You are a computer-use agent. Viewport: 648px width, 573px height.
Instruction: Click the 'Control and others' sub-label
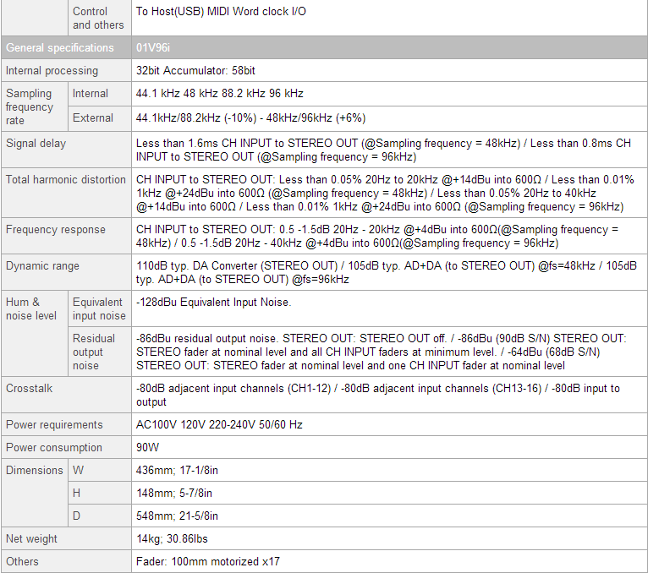(98, 18)
